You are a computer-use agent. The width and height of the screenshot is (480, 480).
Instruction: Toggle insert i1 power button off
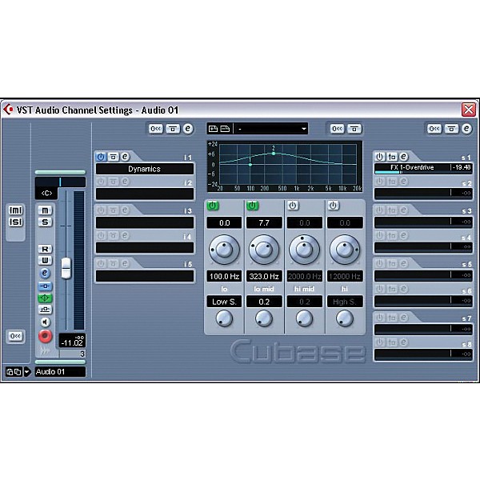click(101, 157)
